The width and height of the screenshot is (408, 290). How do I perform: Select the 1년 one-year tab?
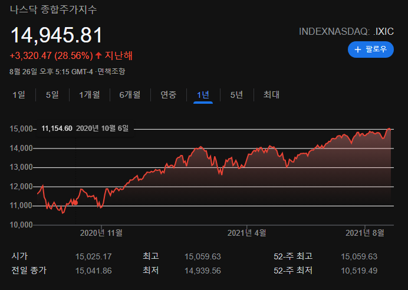(x=203, y=95)
